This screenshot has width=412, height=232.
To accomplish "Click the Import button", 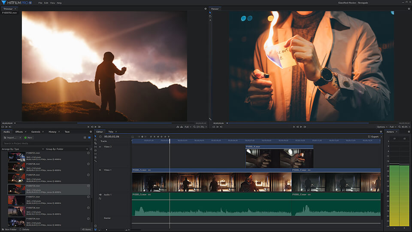I will tap(11, 137).
